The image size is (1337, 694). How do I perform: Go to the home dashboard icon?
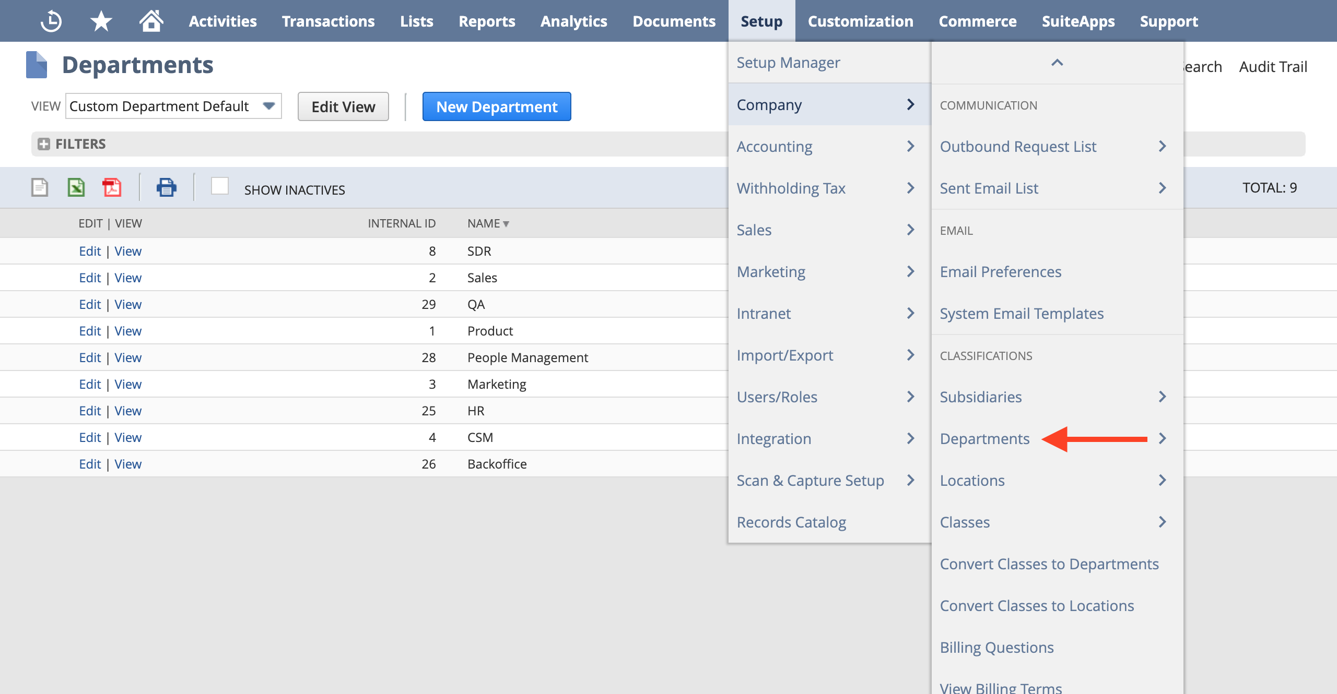click(150, 20)
